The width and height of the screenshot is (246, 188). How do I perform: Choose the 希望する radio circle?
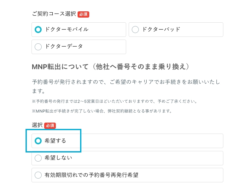tap(38, 141)
